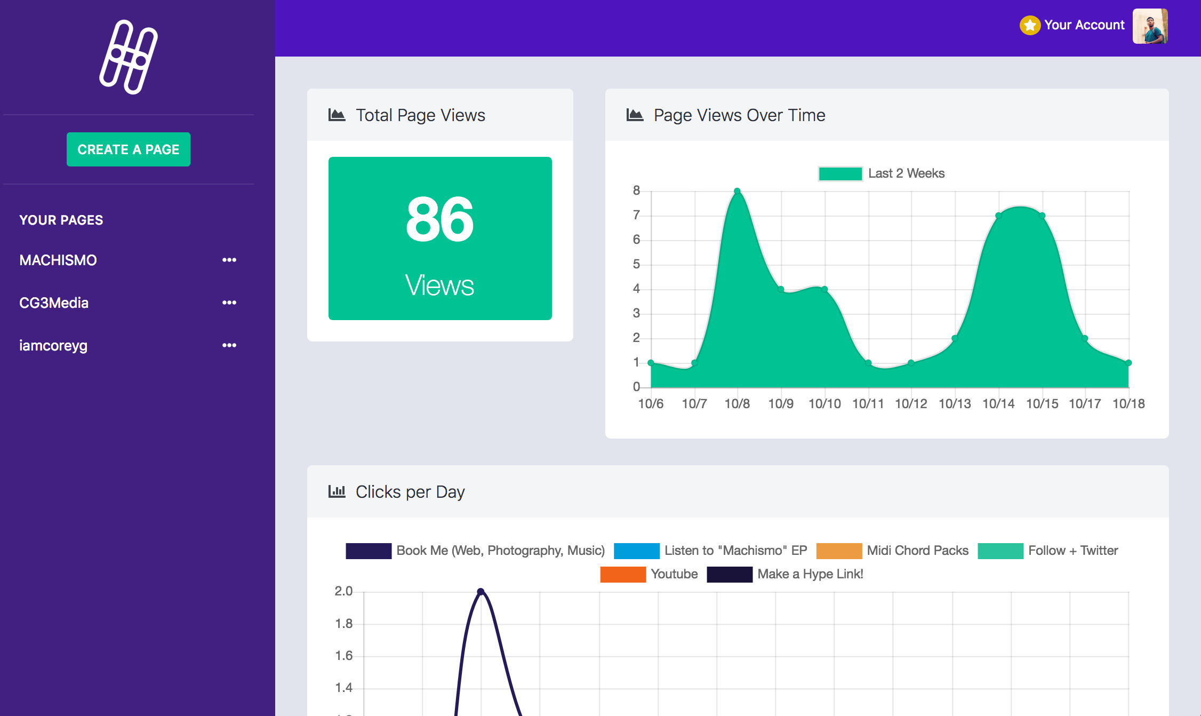Click the Total Page Views chart icon
1201x716 pixels.
pyautogui.click(x=336, y=114)
